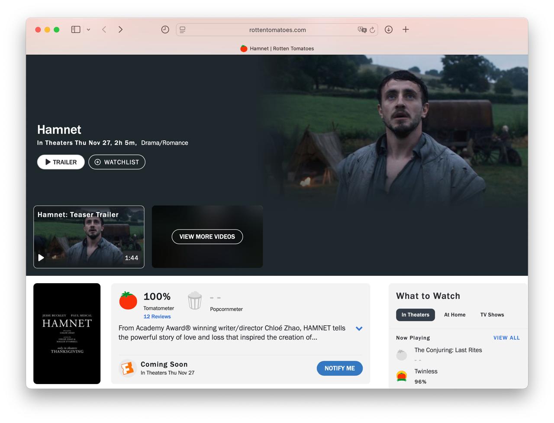Click the Popcornmeter popcorn bucket icon
The height and width of the screenshot is (423, 554).
tap(195, 300)
